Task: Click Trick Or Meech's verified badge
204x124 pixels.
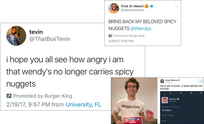Action: [152, 6]
